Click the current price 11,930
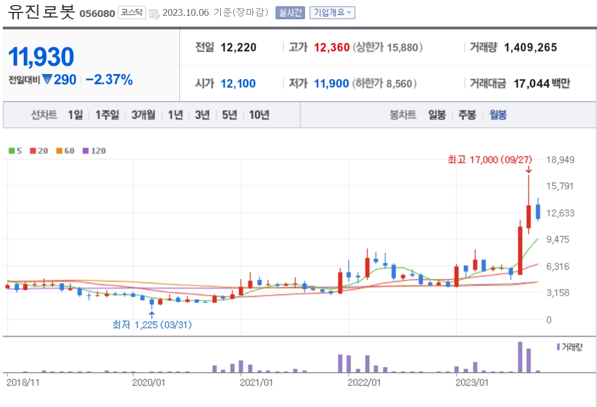 pos(41,57)
